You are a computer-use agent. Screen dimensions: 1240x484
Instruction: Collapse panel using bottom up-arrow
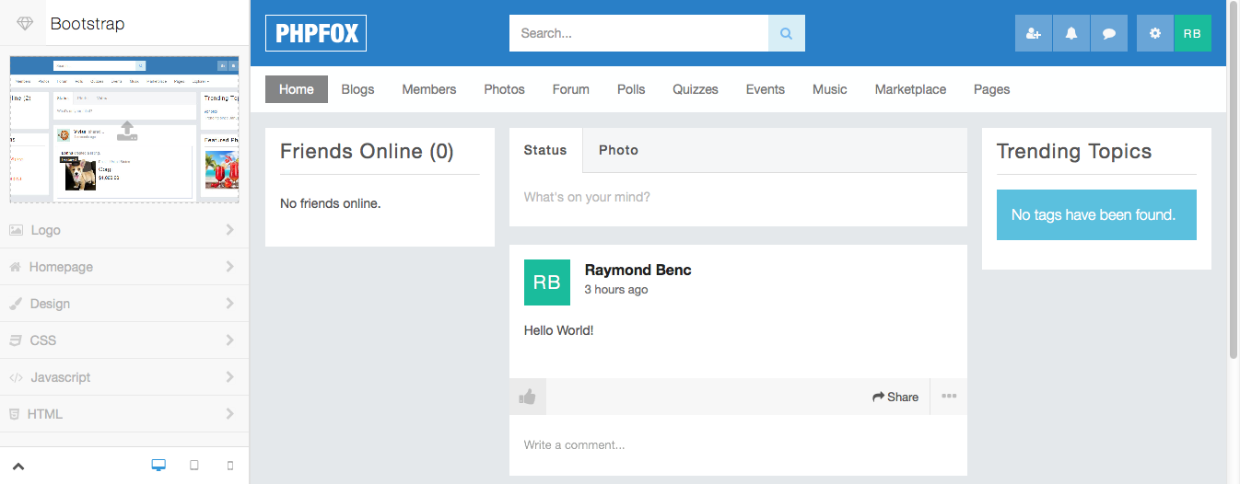coord(18,466)
